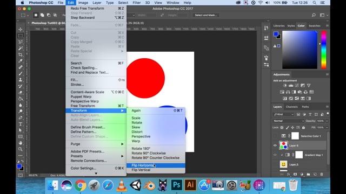The image size is (346, 194).
Task: Open the Opacity dropdown arrow
Action: tap(327, 121)
